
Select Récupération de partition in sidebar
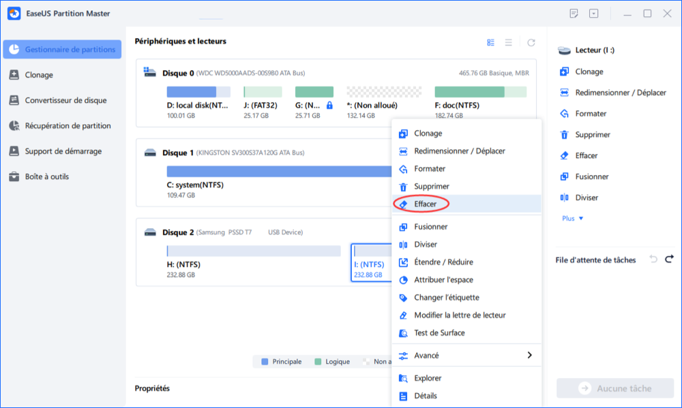tap(68, 125)
